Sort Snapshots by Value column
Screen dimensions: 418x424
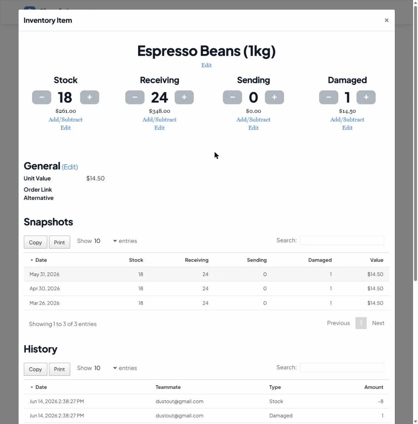377,260
